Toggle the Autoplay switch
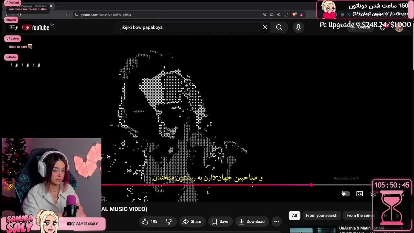 pos(346,194)
